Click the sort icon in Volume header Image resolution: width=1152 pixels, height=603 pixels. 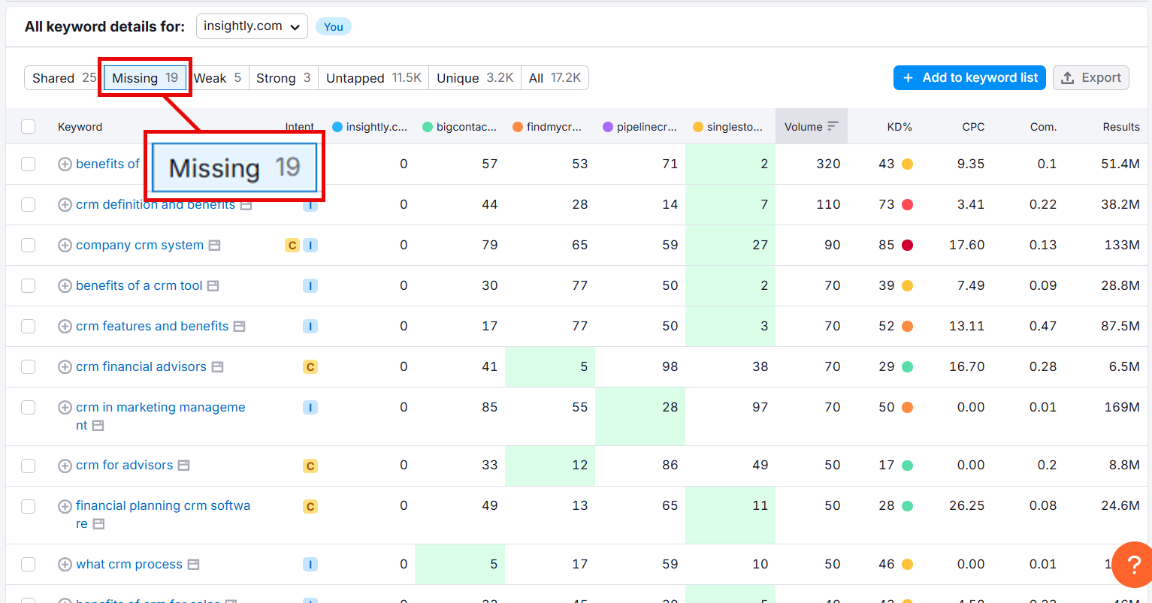(x=833, y=126)
